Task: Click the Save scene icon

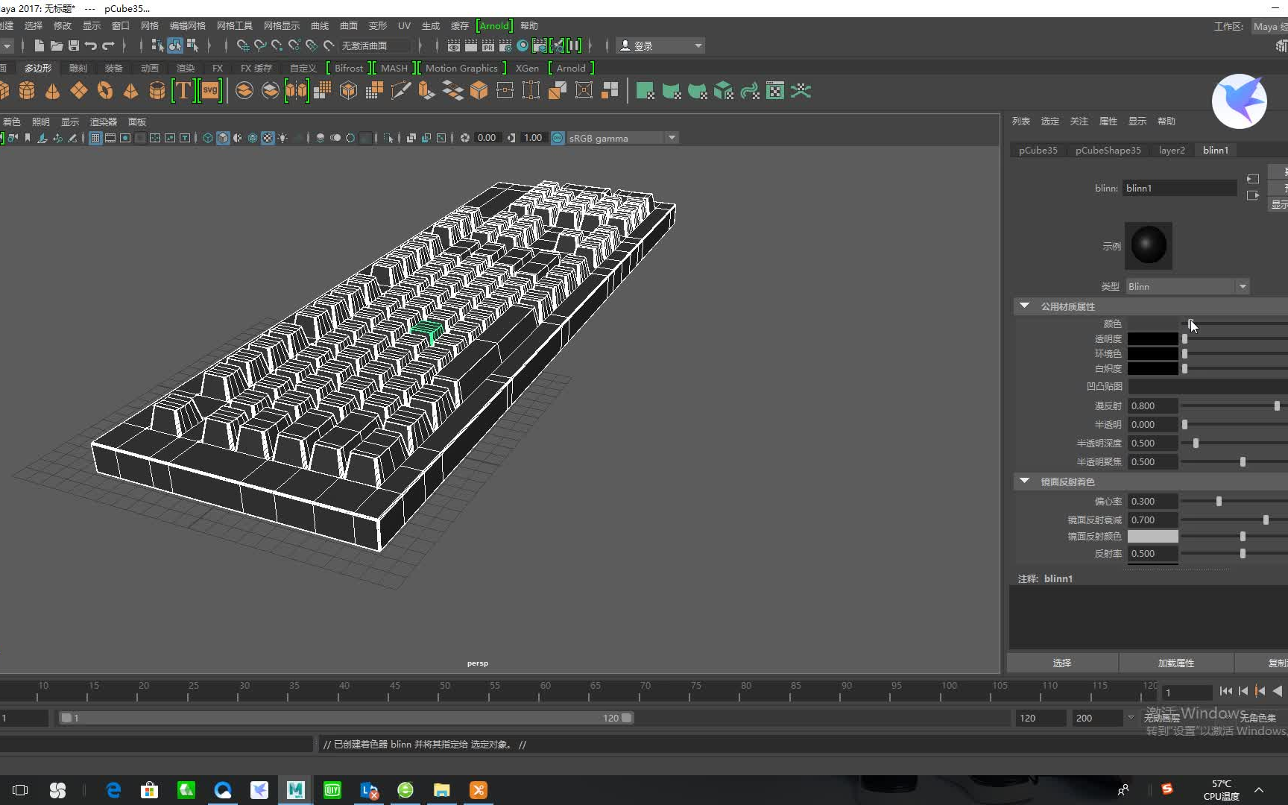Action: (x=73, y=45)
